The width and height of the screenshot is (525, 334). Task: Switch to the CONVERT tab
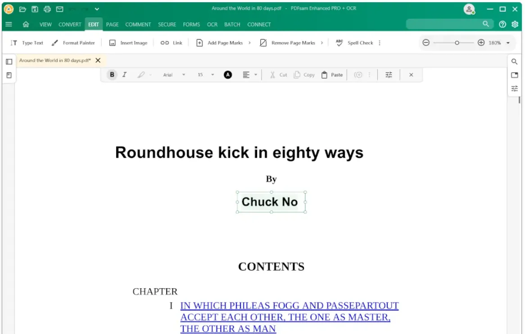pos(70,25)
